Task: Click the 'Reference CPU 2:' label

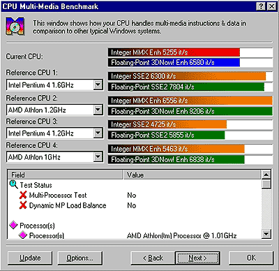Action: (x=32, y=98)
